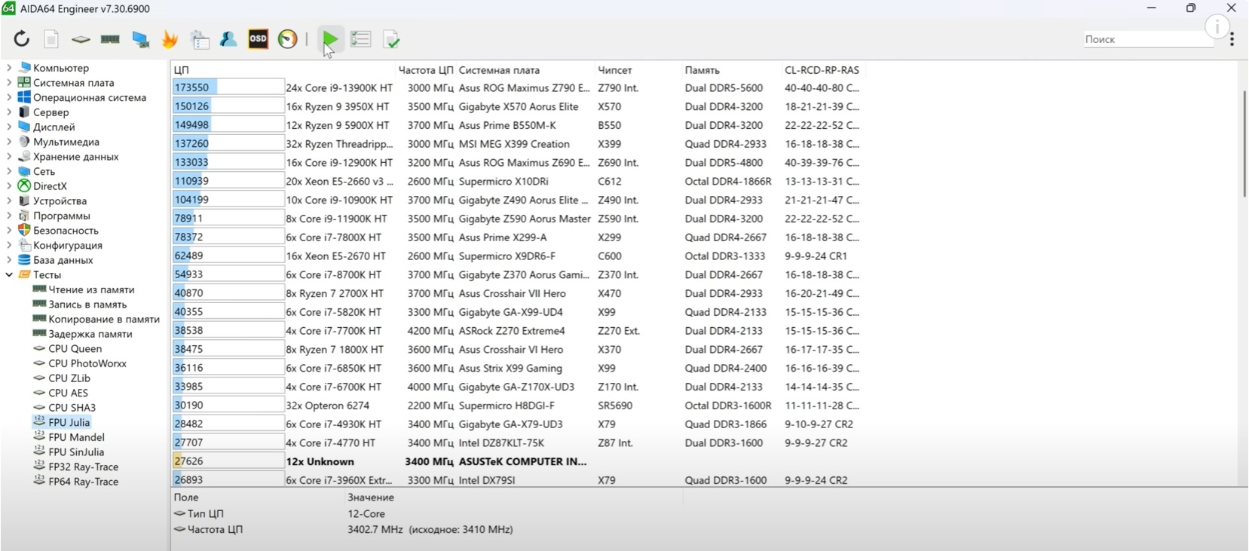The width and height of the screenshot is (1249, 551).
Task: Open the flame stability test icon
Action: (170, 39)
